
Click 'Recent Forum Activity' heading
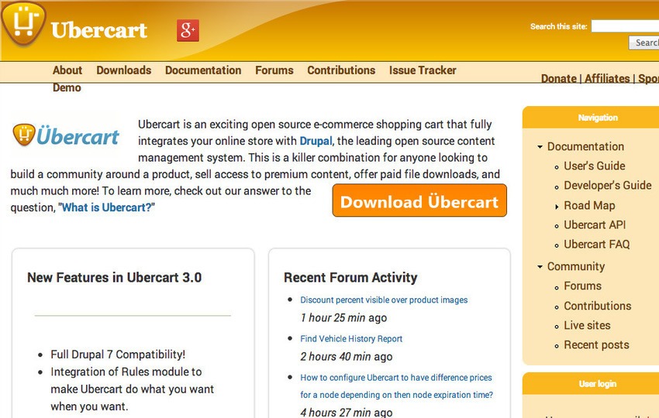tap(350, 277)
